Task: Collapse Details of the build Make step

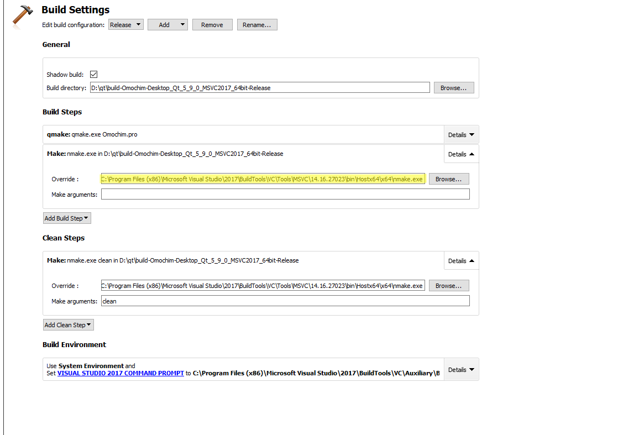Action: coord(461,154)
